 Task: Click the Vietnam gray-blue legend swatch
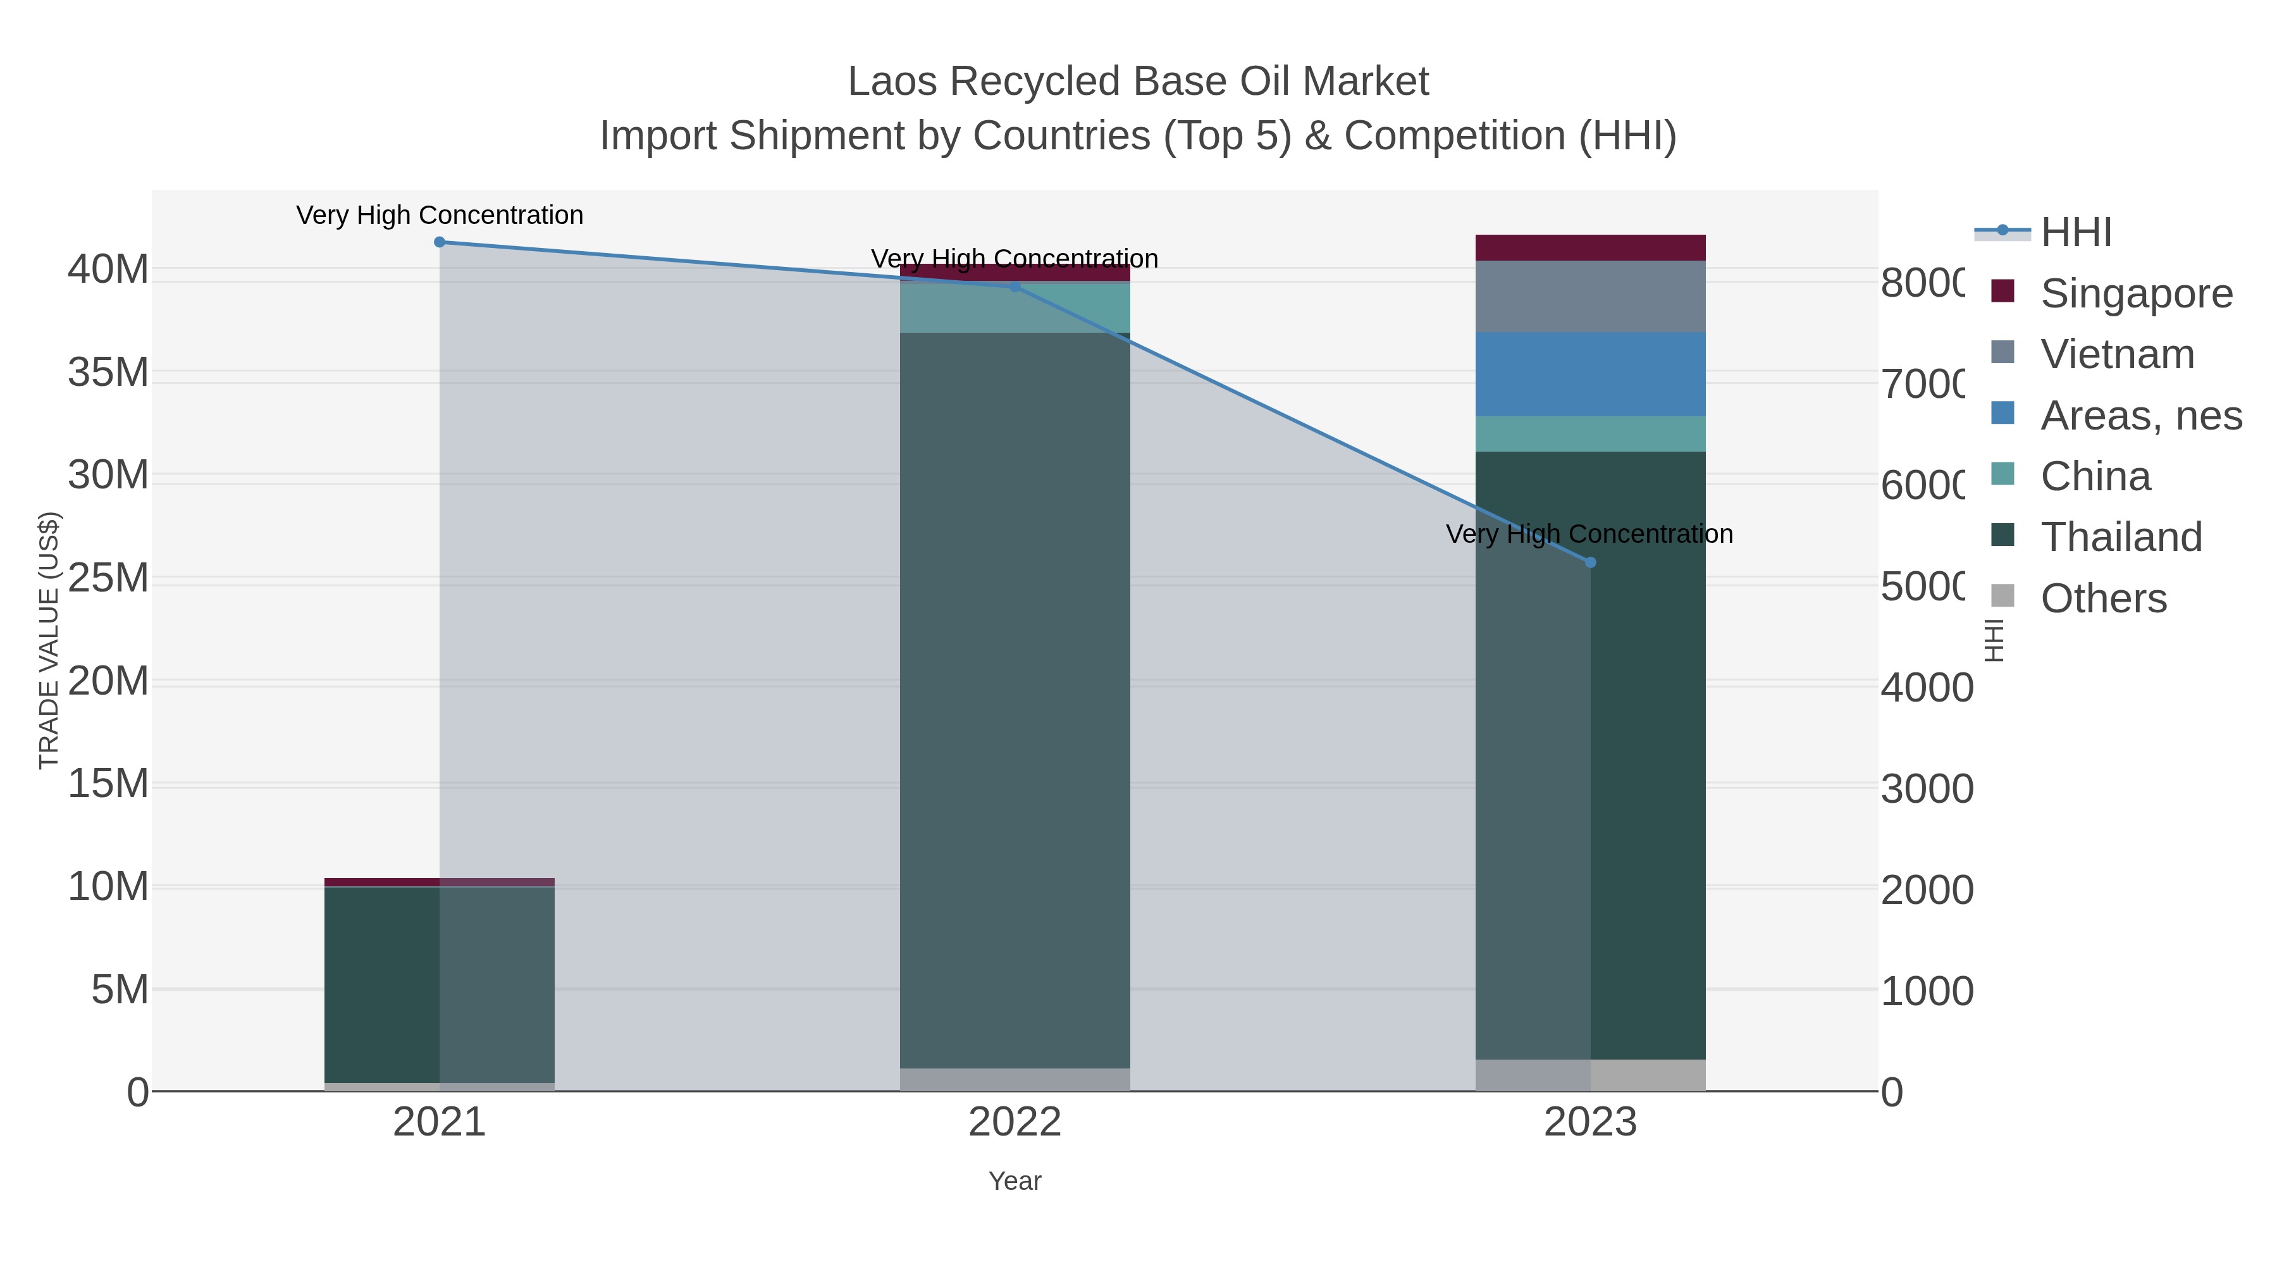[2002, 352]
